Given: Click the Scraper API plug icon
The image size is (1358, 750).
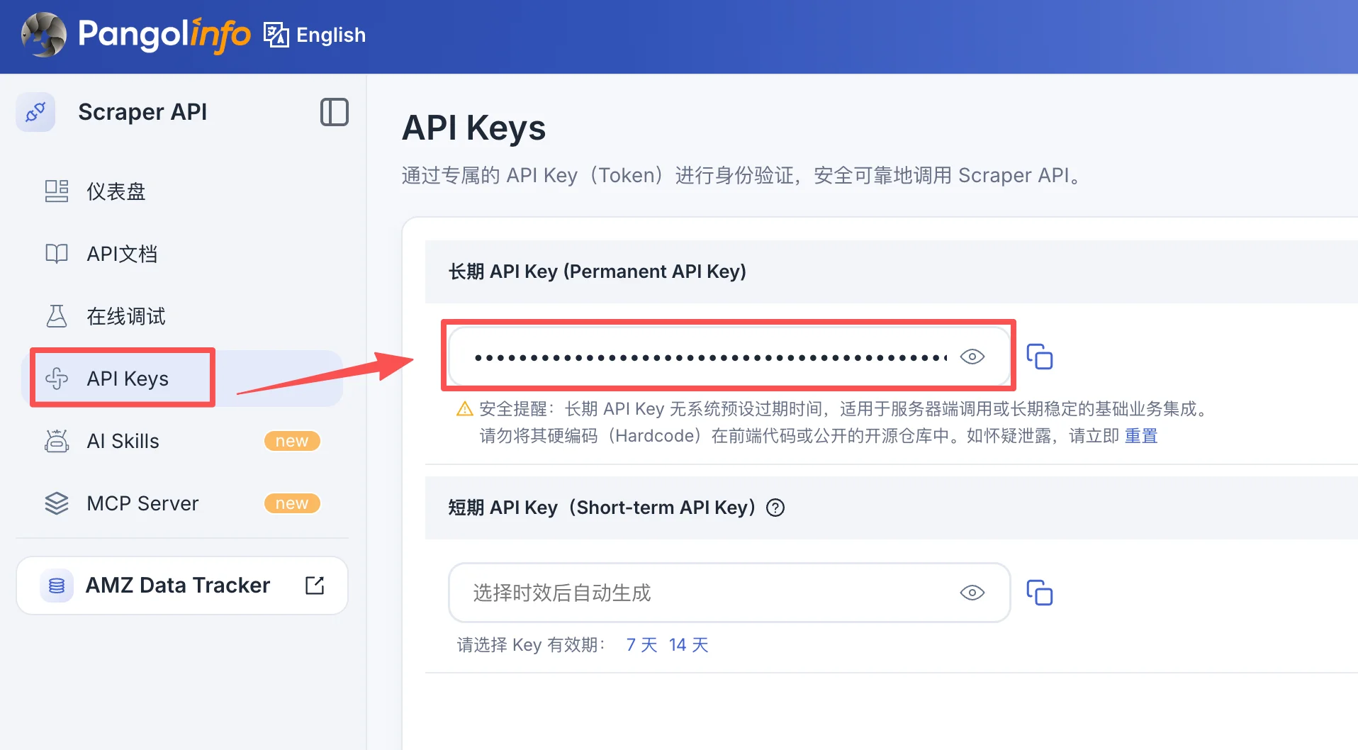Looking at the screenshot, I should (35, 112).
